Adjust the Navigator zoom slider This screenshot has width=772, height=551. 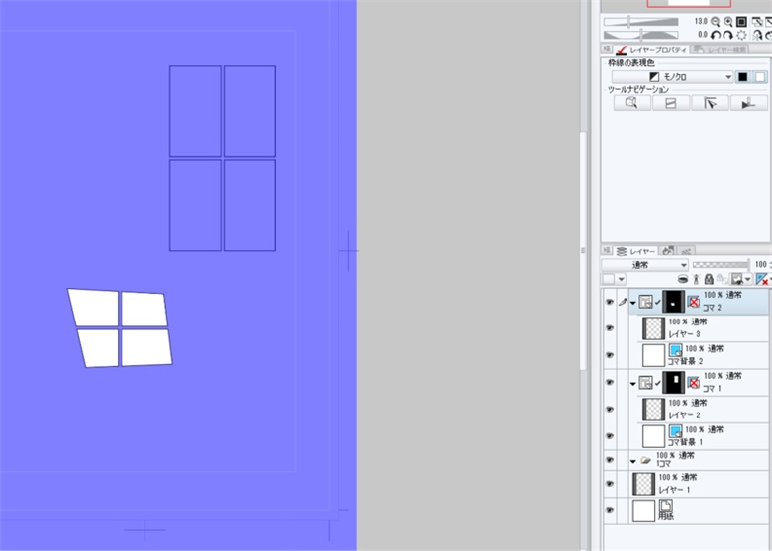(640, 22)
